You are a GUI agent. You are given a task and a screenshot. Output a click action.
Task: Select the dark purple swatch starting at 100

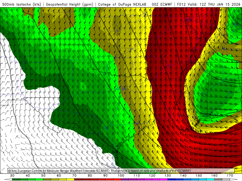click(x=125, y=179)
